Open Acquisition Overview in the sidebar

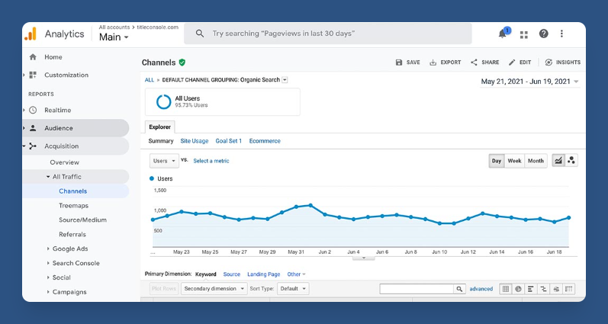[x=64, y=162]
